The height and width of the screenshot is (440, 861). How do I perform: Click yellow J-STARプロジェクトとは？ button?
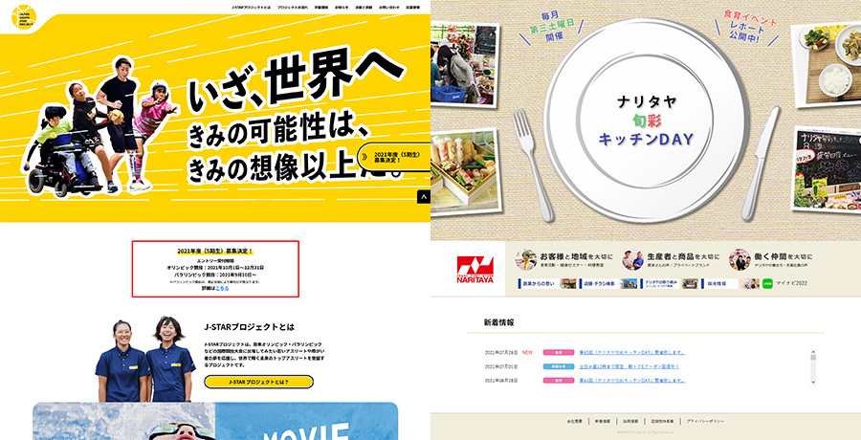(258, 382)
